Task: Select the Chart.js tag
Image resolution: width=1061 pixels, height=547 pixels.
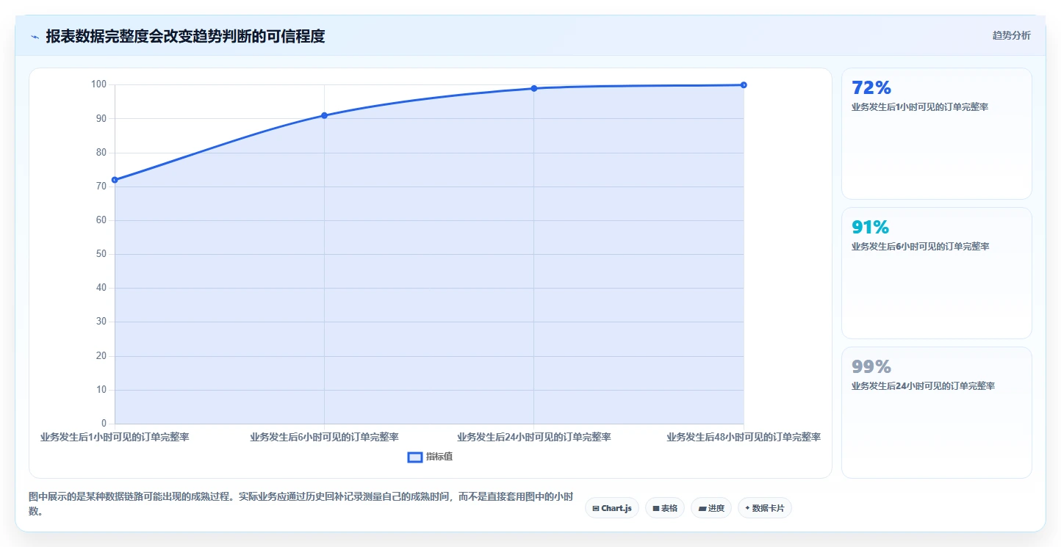Action: click(x=612, y=508)
